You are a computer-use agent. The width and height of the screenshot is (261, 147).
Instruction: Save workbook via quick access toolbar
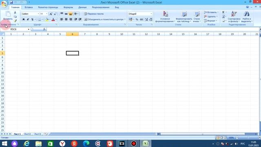tap(11, 2)
